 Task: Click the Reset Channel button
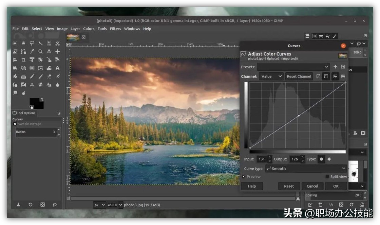299,76
